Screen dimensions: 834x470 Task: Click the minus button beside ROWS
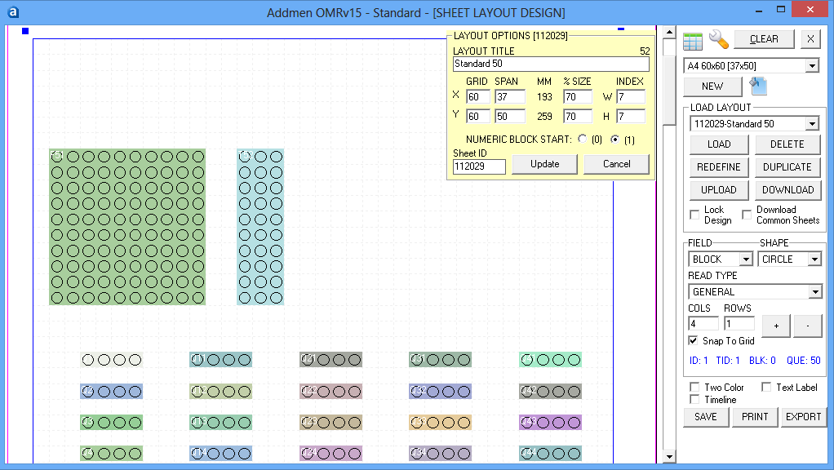tap(807, 326)
